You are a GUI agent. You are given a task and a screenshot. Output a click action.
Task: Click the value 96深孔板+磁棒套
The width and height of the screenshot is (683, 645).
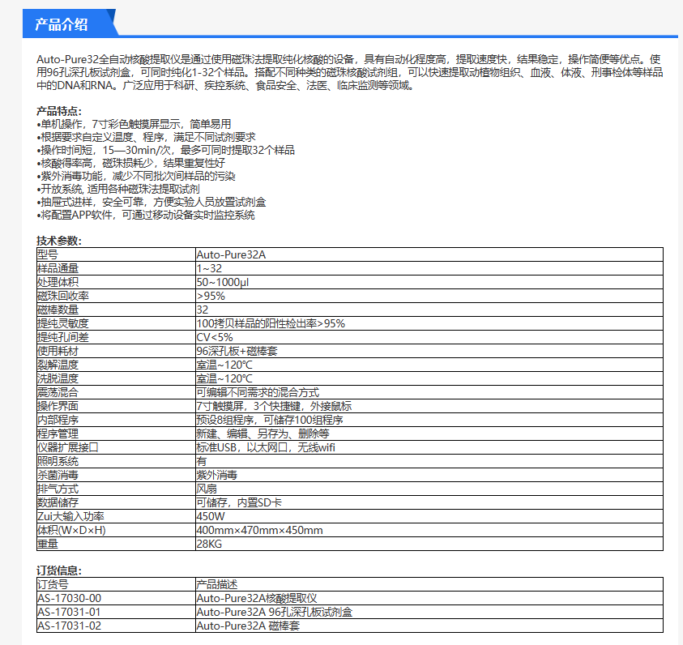(x=237, y=351)
